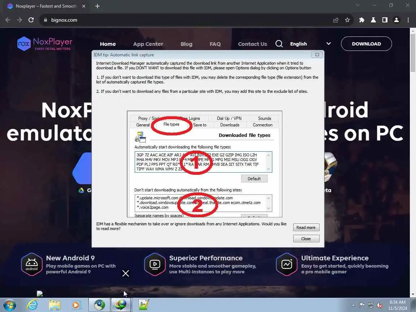Click the Superior Performance heading
416x312 pixels.
pyautogui.click(x=206, y=258)
